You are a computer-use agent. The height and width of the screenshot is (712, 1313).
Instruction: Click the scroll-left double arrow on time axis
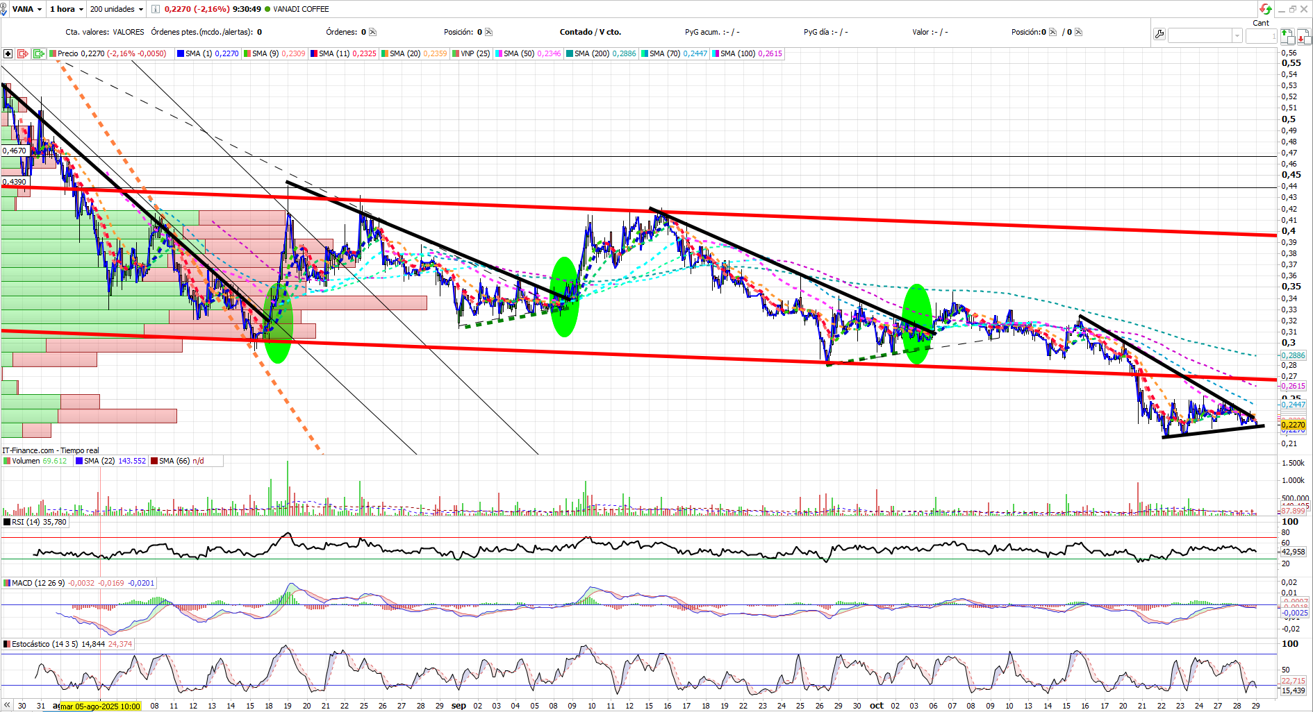click(7, 705)
